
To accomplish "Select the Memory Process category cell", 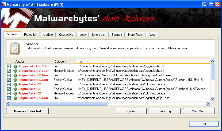I will tap(64, 93).
